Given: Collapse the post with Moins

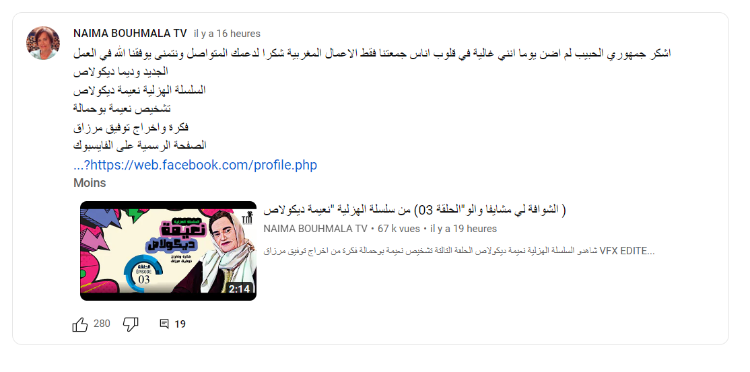Looking at the screenshot, I should (90, 183).
